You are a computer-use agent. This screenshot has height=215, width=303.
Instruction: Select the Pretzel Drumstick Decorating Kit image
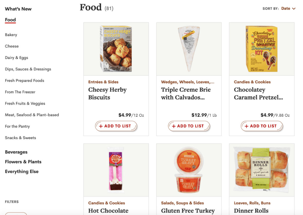[x=261, y=49]
